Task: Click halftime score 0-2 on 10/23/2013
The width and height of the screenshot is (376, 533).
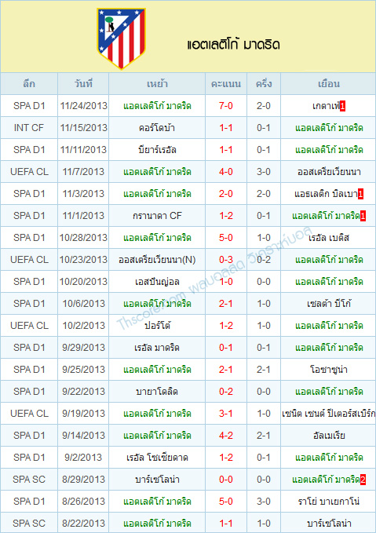Action: (x=264, y=260)
